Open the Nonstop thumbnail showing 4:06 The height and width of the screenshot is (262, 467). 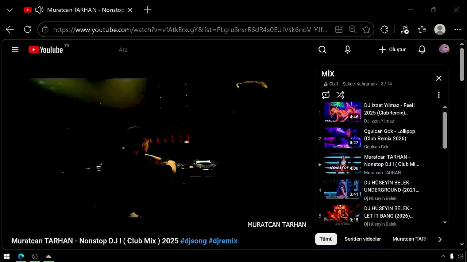pyautogui.click(x=343, y=164)
